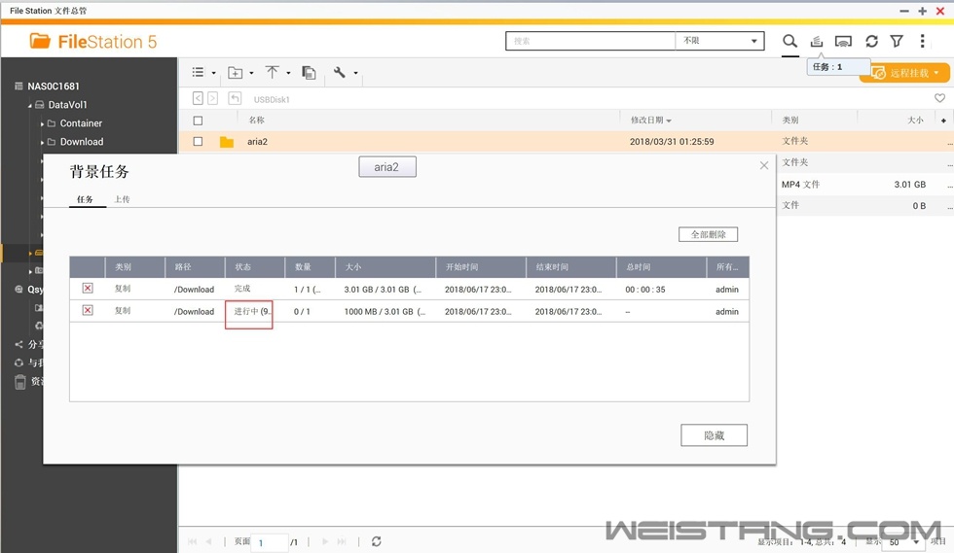
Task: Refresh the page with the bottom pagination refresh icon
Action: coord(376,541)
